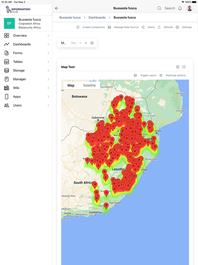Expand the Apps chevron

point(48,97)
